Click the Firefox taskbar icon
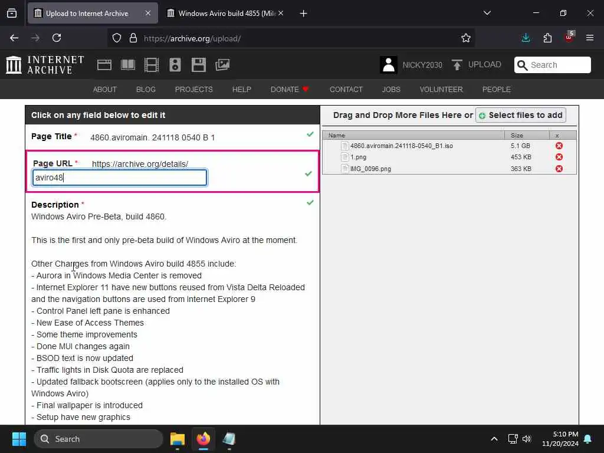The height and width of the screenshot is (453, 604). click(203, 439)
